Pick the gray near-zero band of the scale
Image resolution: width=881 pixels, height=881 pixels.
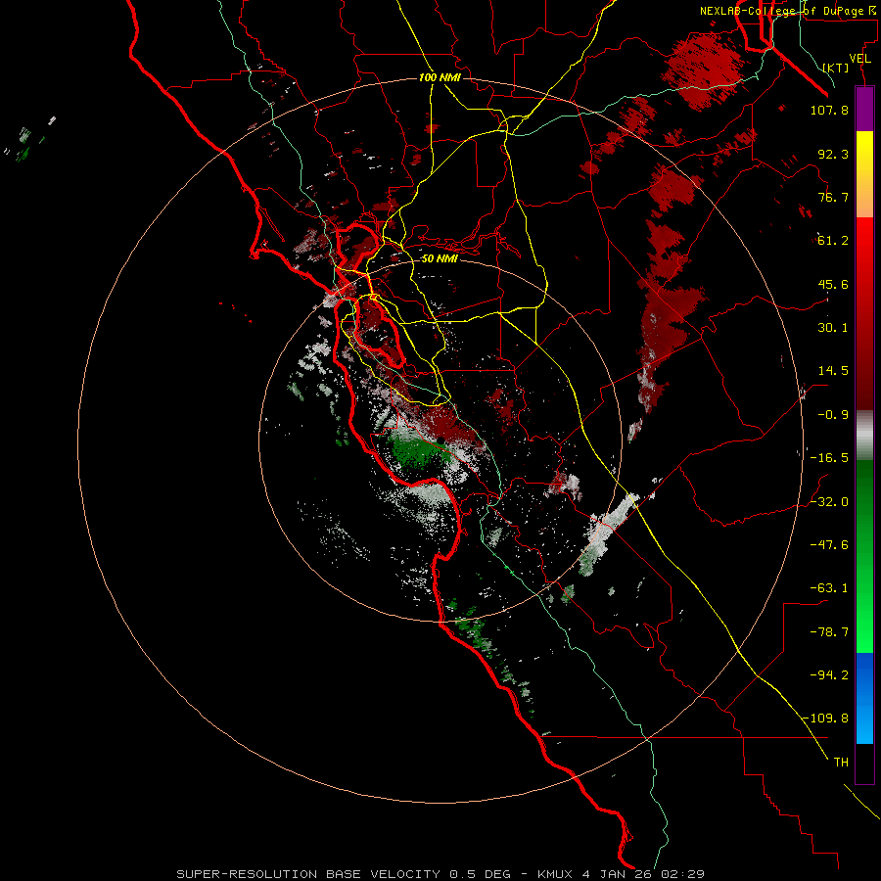click(x=864, y=436)
